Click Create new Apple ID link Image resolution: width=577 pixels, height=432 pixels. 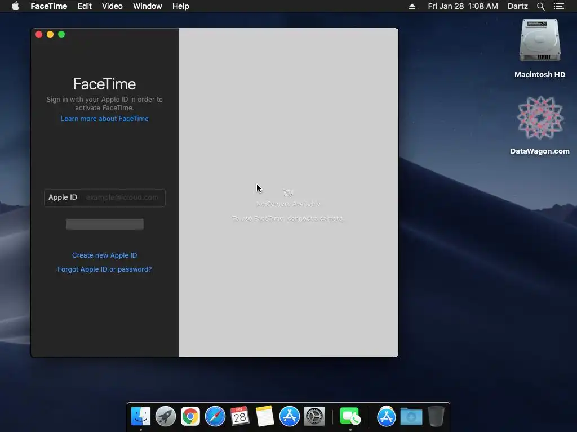(x=104, y=255)
